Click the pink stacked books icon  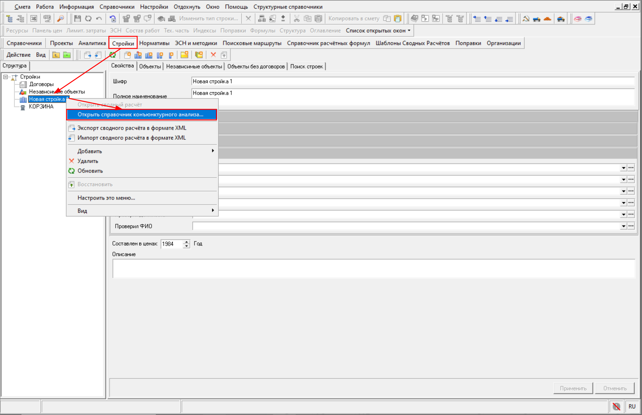pyautogui.click(x=578, y=19)
